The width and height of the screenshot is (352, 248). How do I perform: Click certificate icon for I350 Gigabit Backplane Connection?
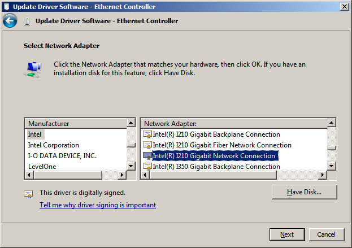click(x=147, y=167)
